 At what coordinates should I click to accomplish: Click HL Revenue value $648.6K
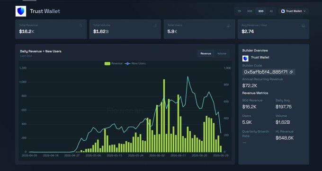click(285, 138)
